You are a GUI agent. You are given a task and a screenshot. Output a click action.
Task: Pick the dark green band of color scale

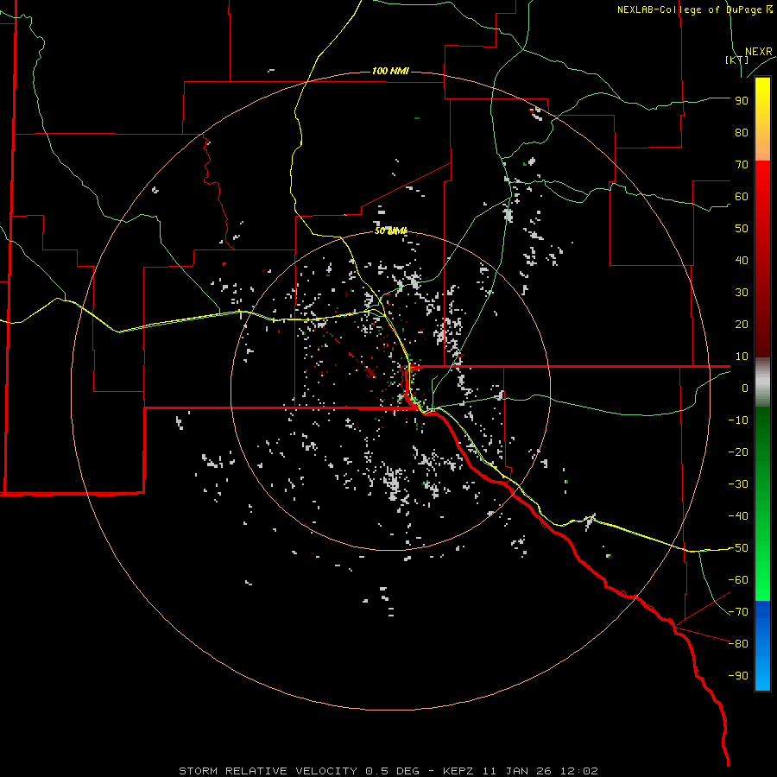[762, 431]
